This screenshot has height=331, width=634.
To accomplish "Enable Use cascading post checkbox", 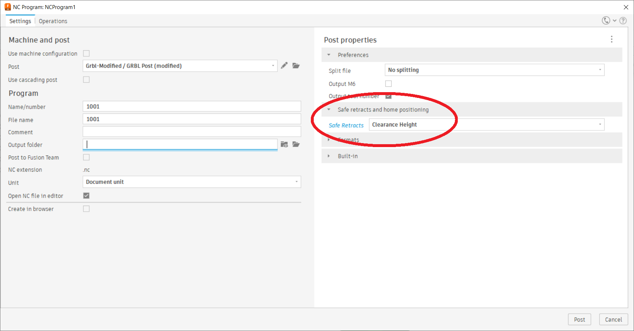I will [86, 79].
